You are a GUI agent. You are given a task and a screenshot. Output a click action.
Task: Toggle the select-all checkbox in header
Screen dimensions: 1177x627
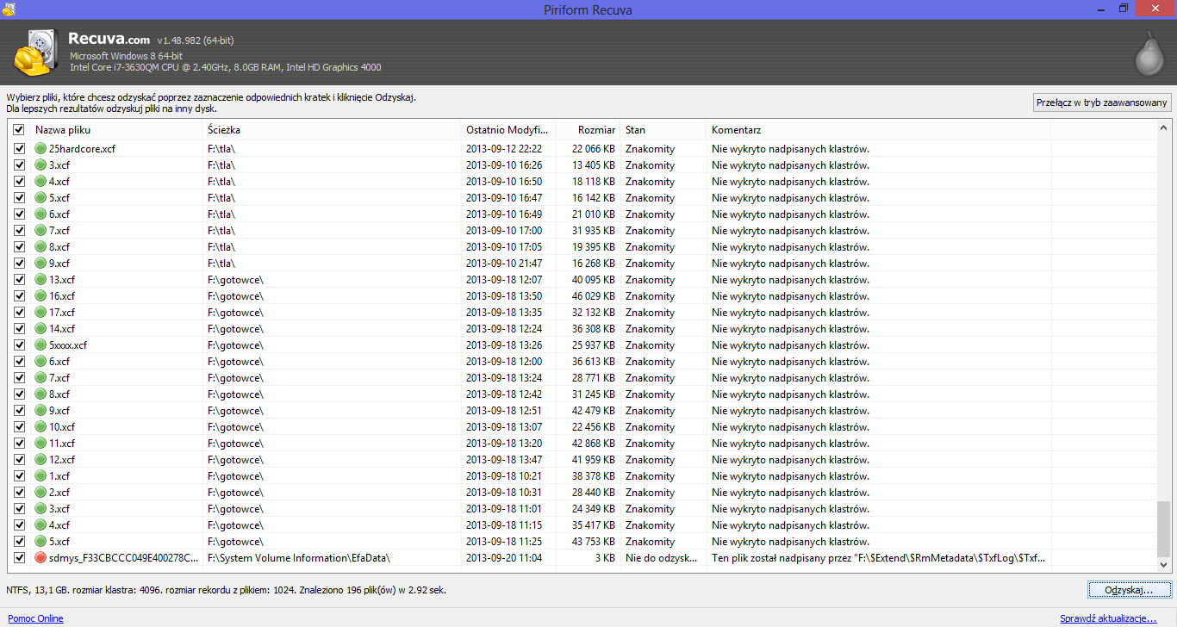point(19,130)
